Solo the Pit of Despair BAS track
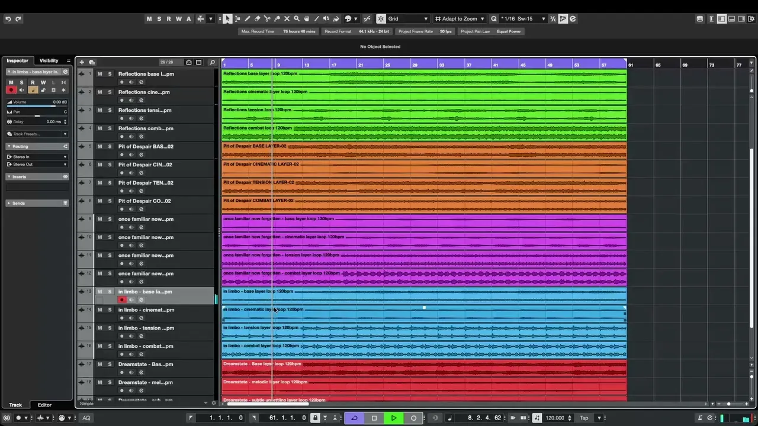Image resolution: width=758 pixels, height=426 pixels. point(110,147)
